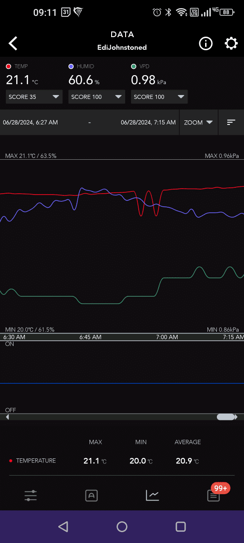The image size is (244, 543).
Task: Toggle the VPD green series indicator
Action: coord(133,67)
